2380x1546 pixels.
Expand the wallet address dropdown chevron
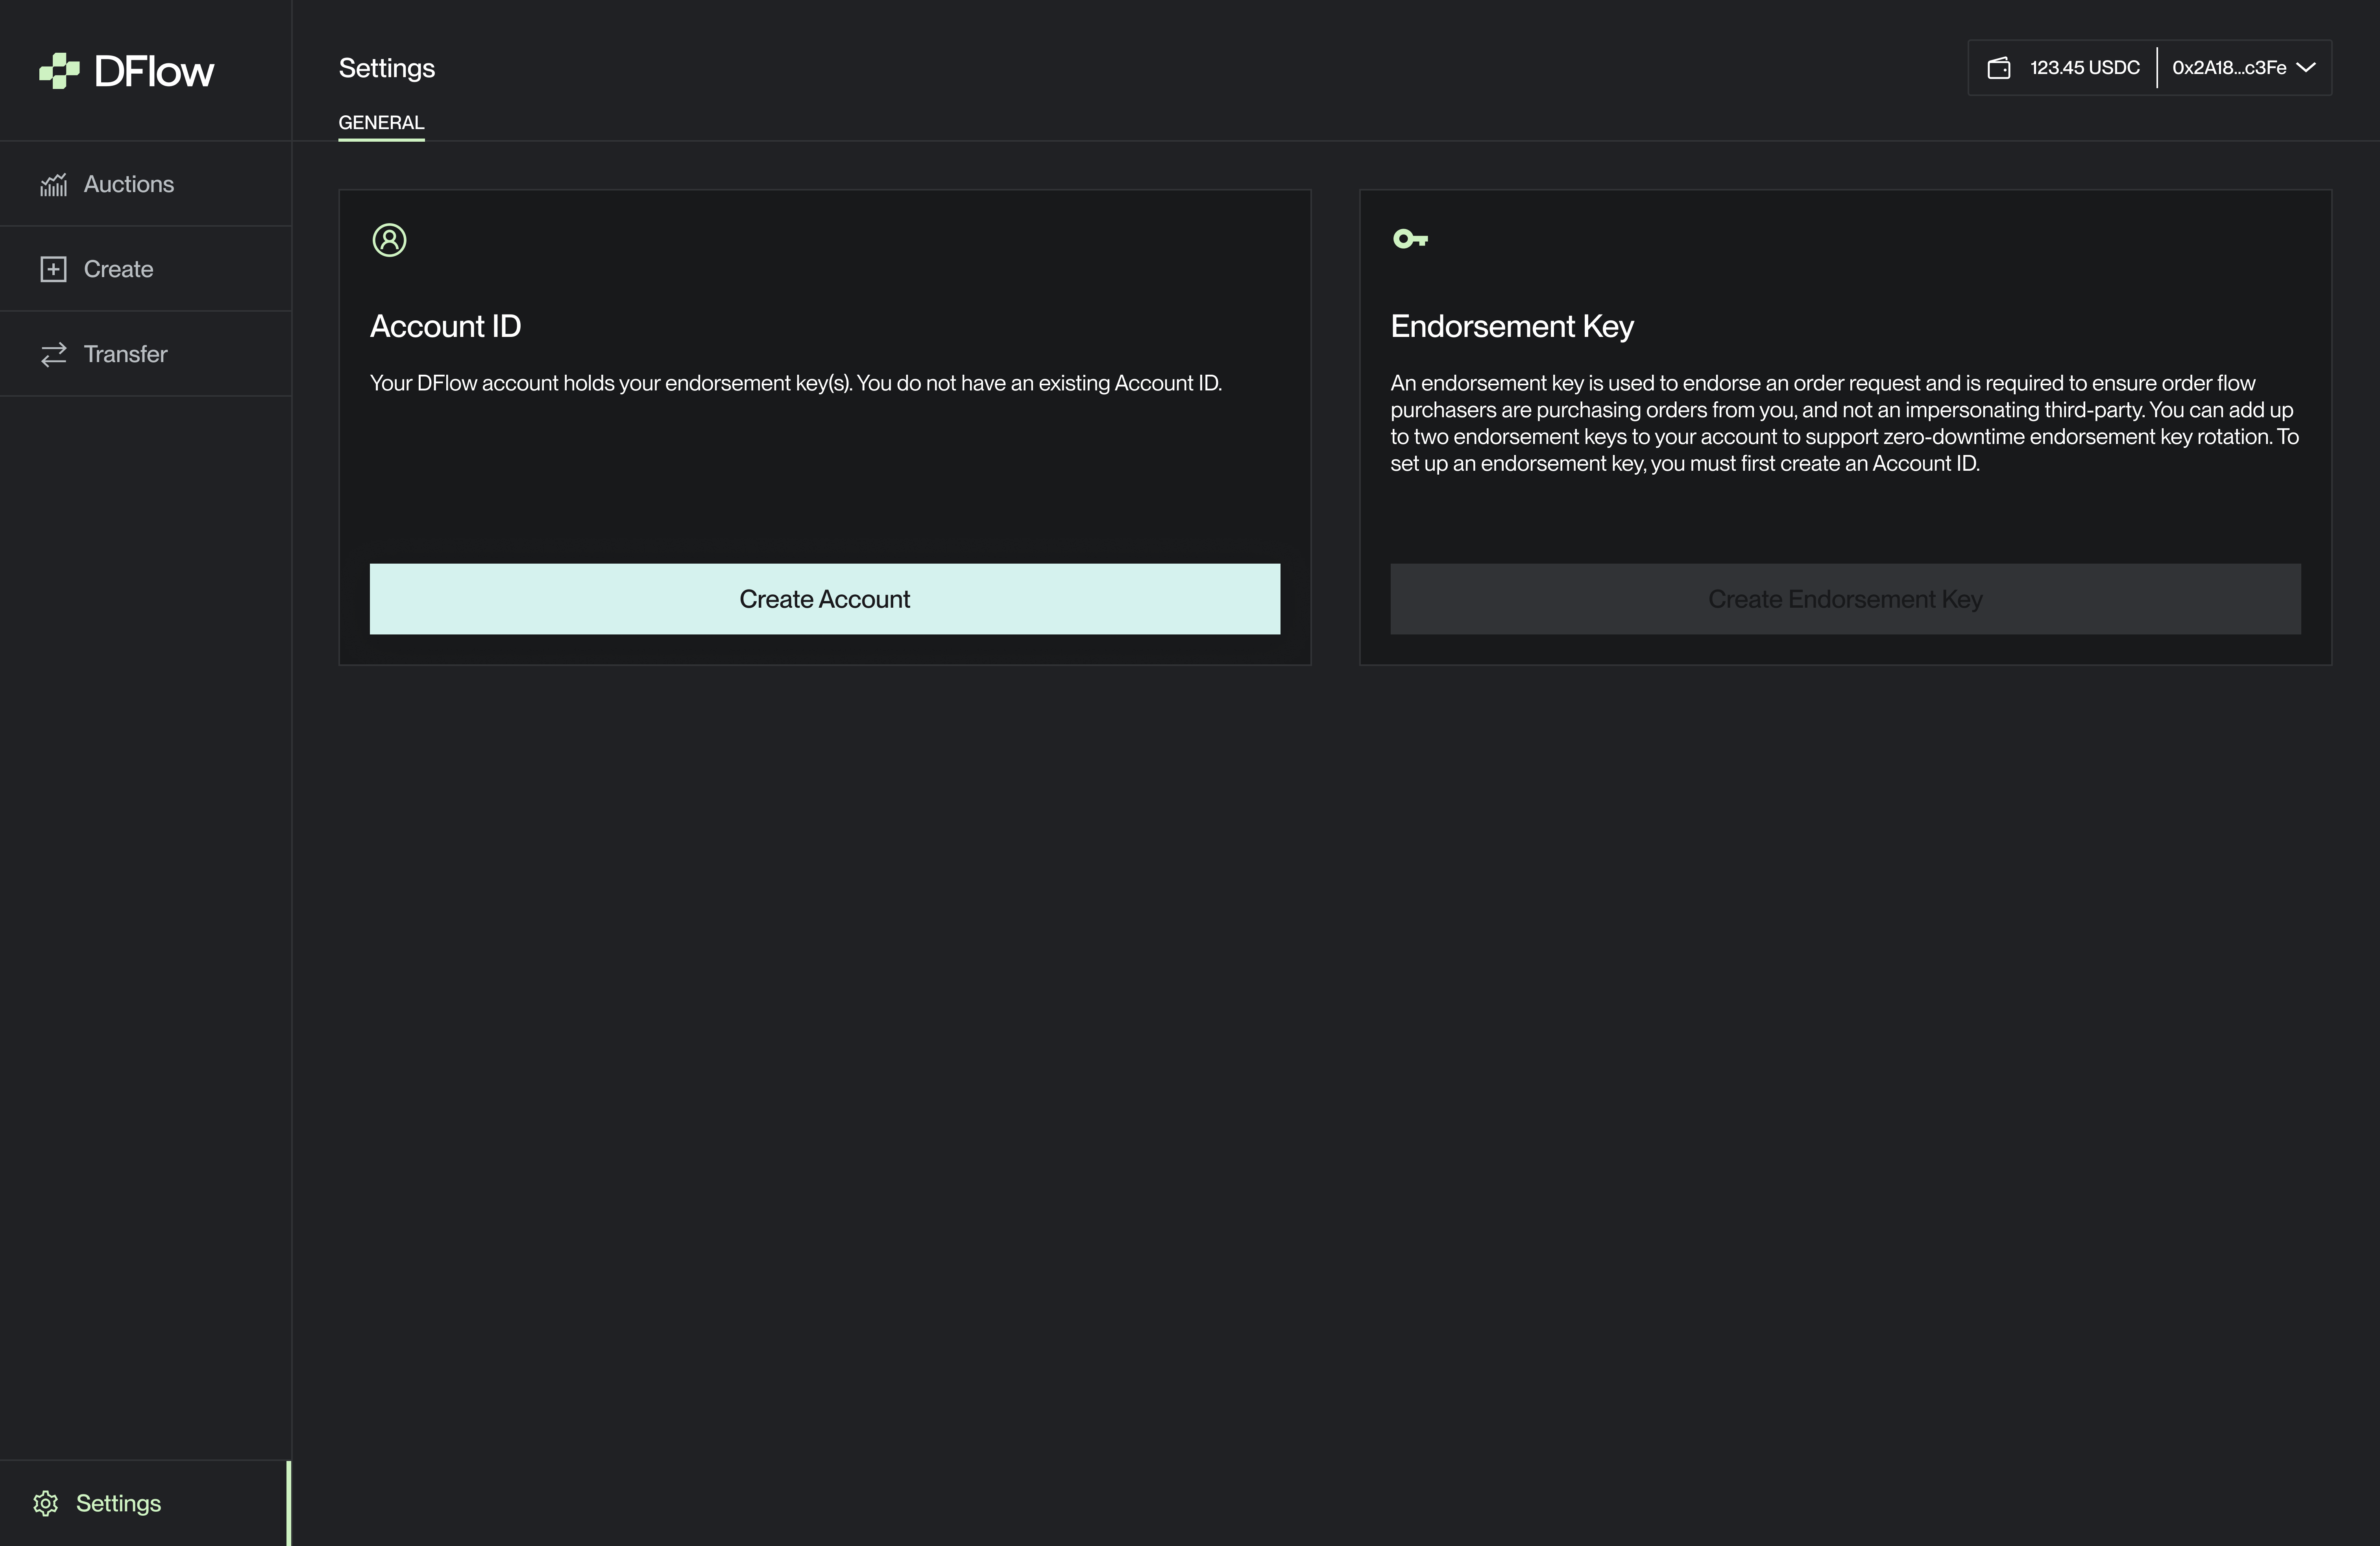[x=2306, y=68]
